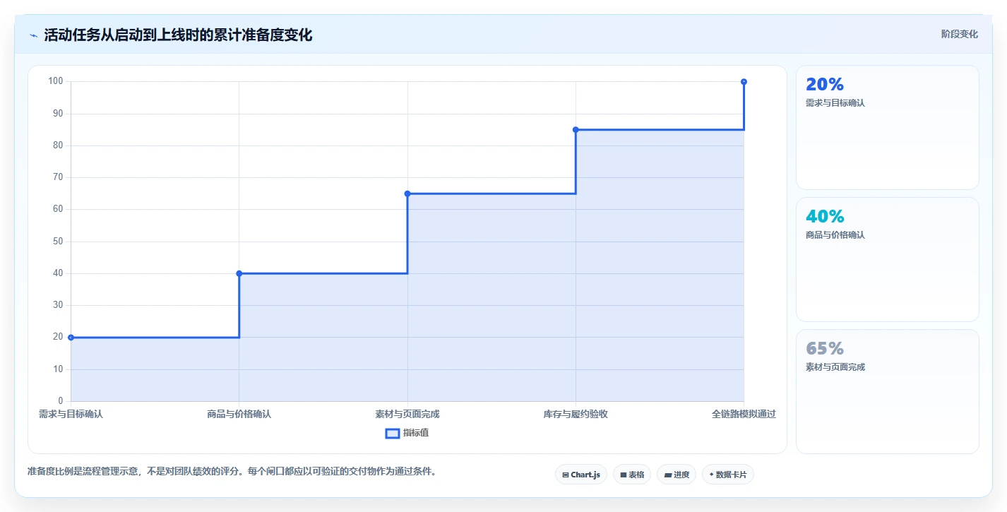
Task: Click the 阶段变化 label in header
Action: [960, 34]
